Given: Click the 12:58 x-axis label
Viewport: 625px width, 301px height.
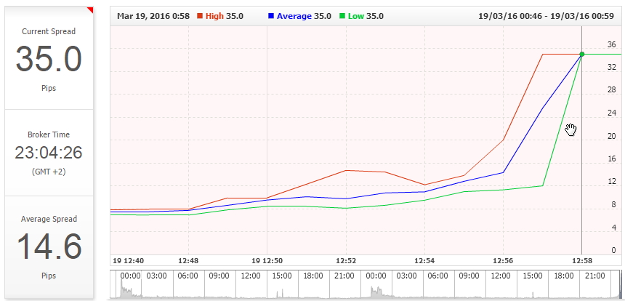Looking at the screenshot, I should point(582,261).
